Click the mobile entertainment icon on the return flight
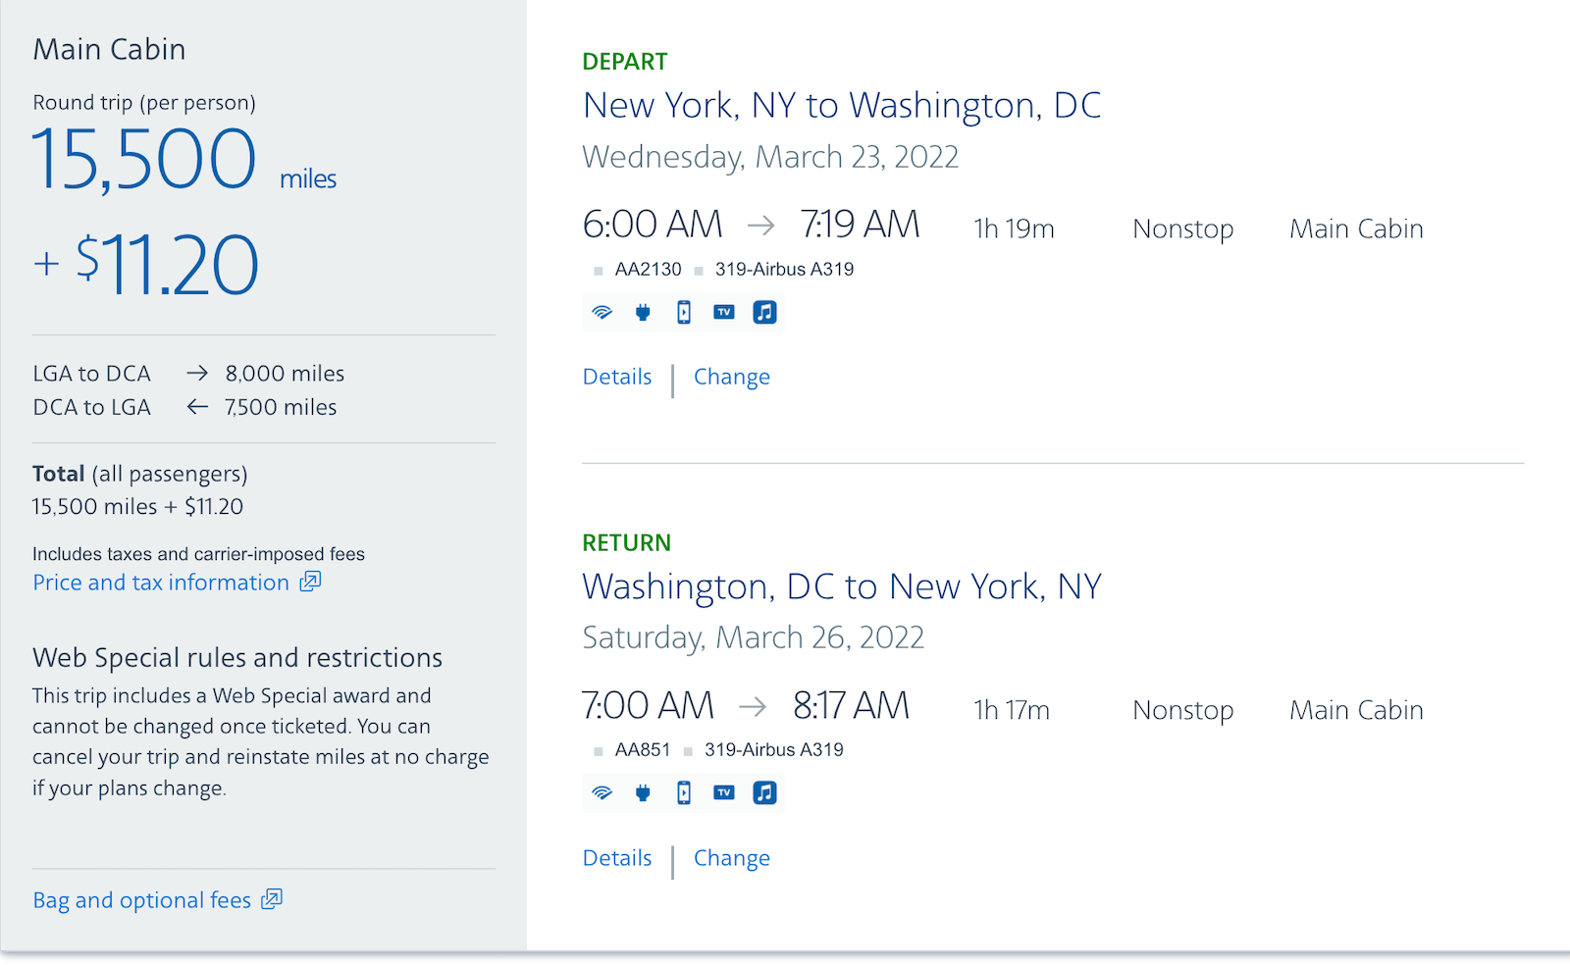 (x=683, y=792)
